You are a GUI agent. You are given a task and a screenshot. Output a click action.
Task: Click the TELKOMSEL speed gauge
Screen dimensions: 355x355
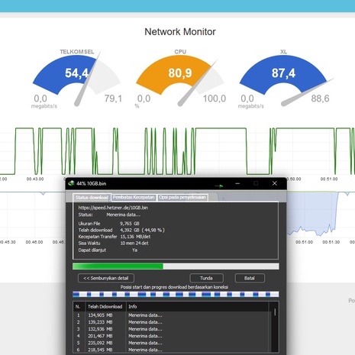click(76, 79)
